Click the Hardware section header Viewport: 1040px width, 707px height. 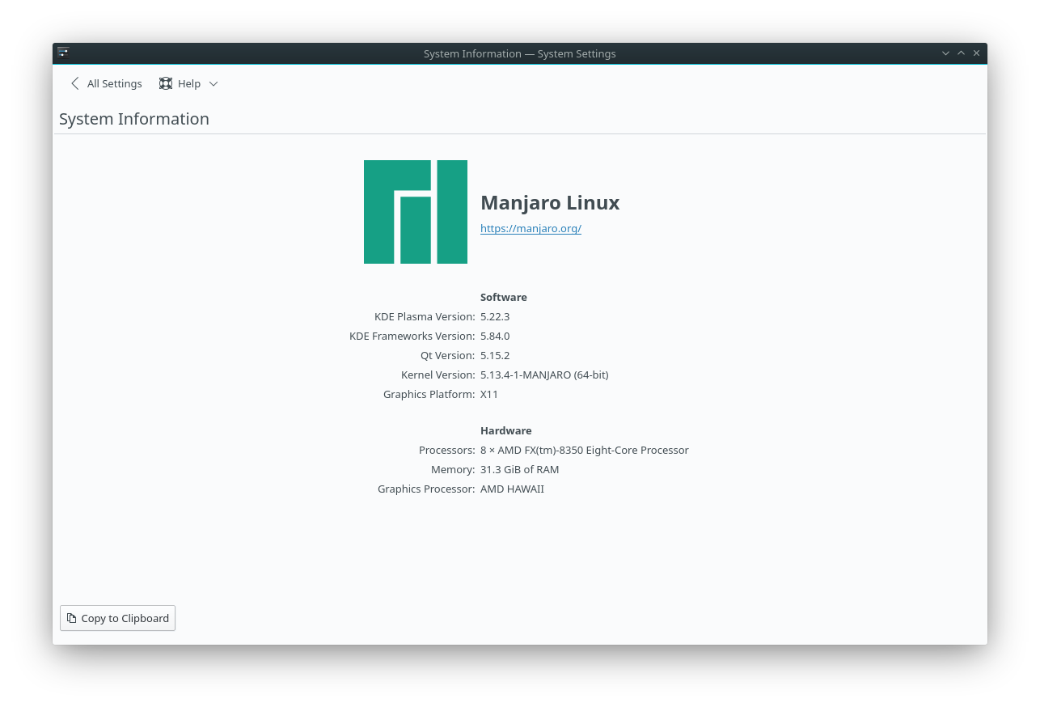(x=506, y=430)
